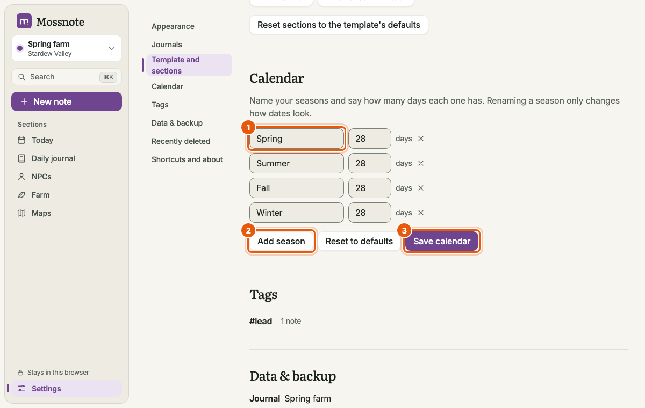The height and width of the screenshot is (408, 645).
Task: Open the Maps section
Action: click(x=67, y=213)
